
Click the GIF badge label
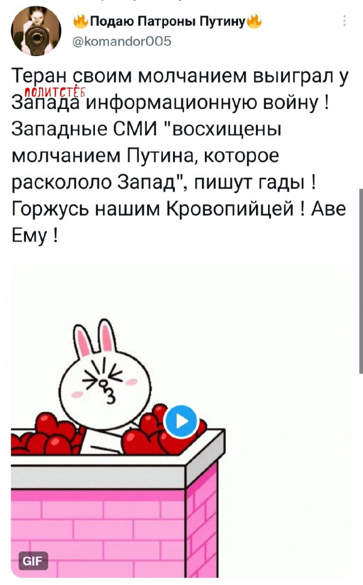pos(33,560)
